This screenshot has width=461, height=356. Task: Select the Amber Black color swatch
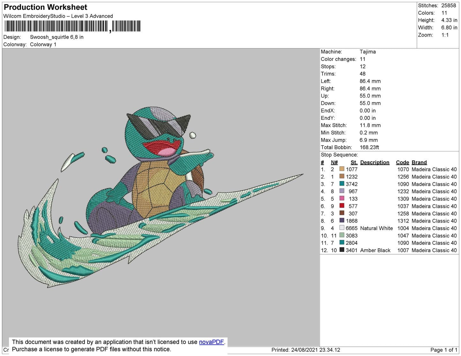342,250
